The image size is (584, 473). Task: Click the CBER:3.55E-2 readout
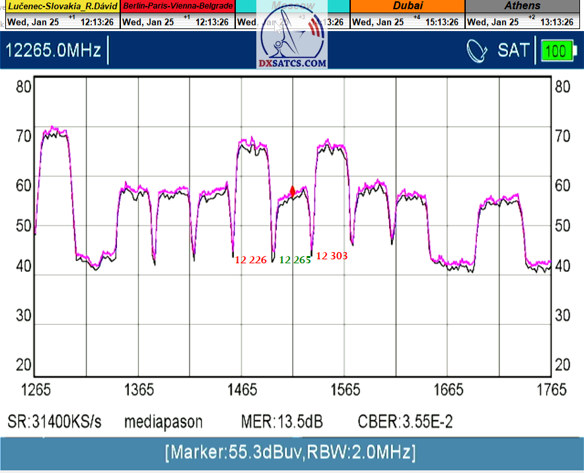point(405,422)
